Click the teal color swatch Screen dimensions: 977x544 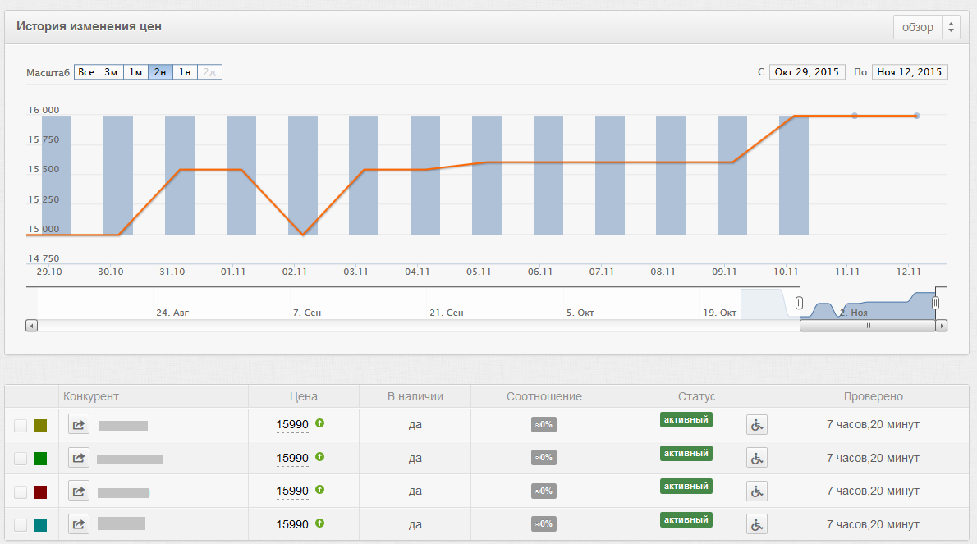point(40,524)
